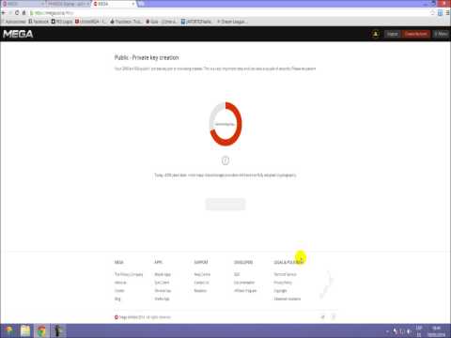The width and height of the screenshot is (451, 338).
Task: Click the red Create Account button
Action: point(416,34)
